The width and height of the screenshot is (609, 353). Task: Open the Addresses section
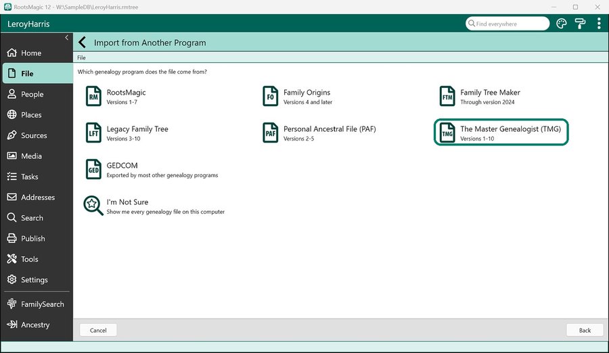click(x=37, y=197)
